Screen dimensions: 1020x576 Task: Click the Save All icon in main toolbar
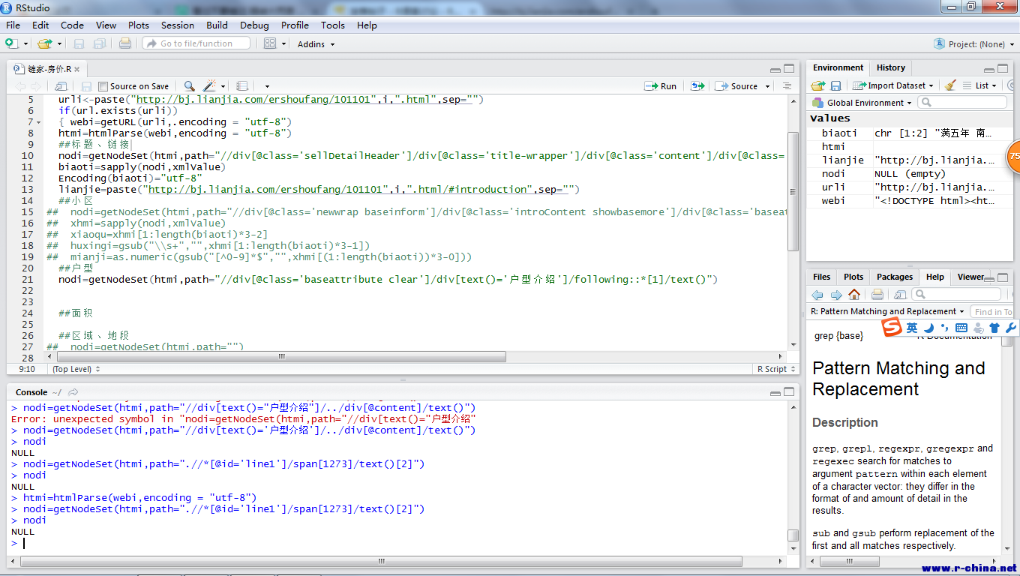click(99, 43)
